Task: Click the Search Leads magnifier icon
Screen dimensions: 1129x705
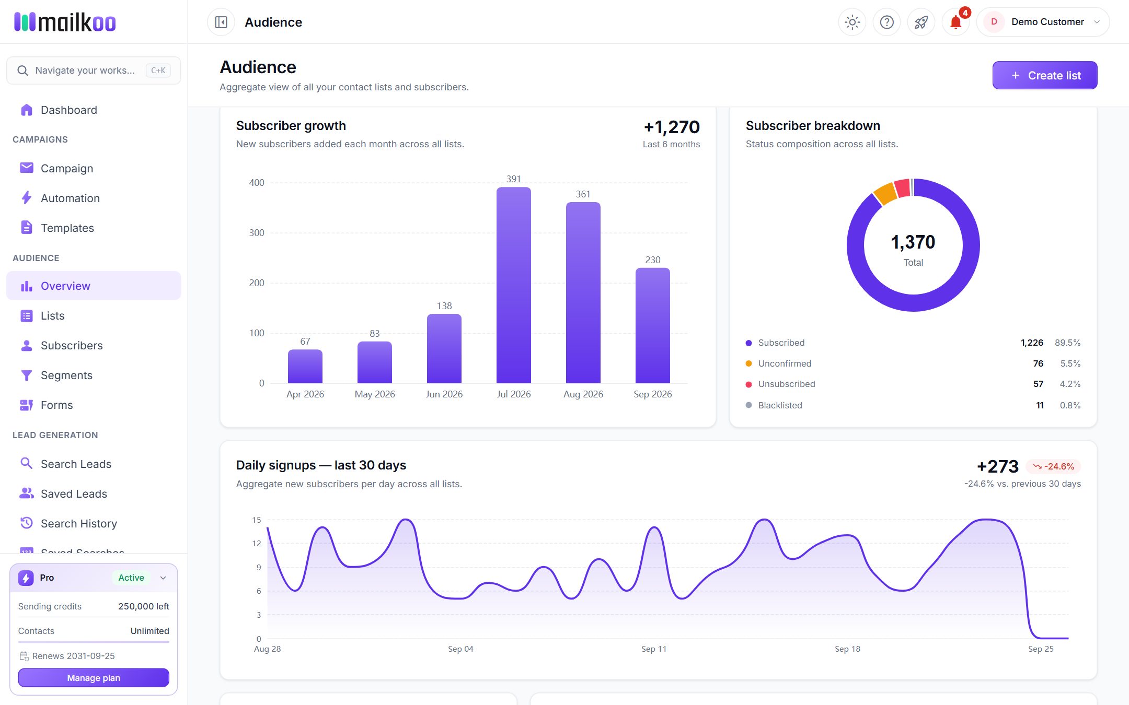Action: coord(26,463)
